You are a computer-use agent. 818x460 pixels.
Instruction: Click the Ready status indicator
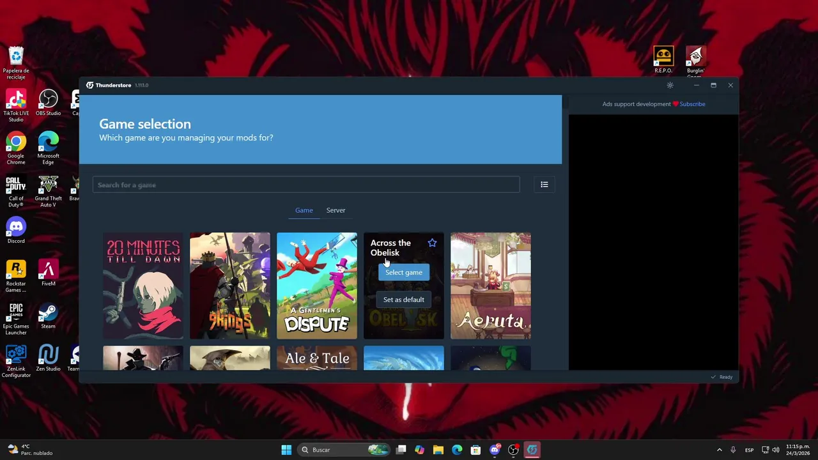[x=722, y=377]
